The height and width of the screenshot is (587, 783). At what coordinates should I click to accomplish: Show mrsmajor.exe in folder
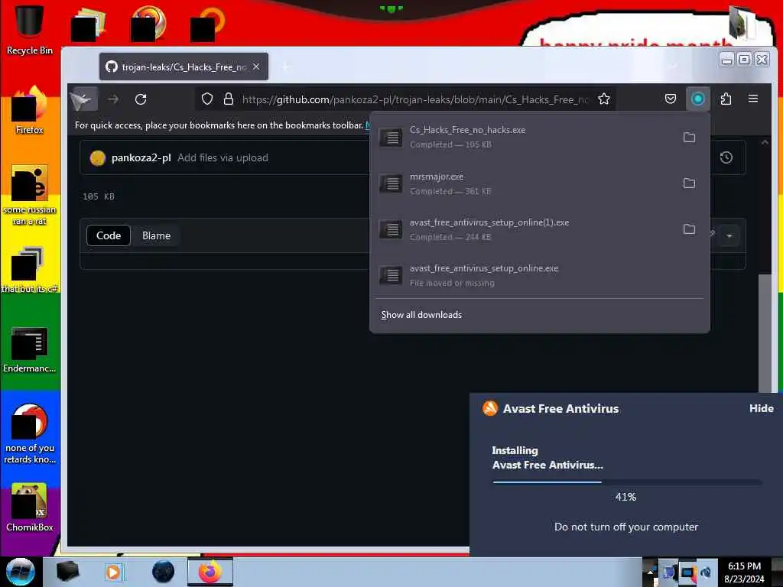pos(689,183)
